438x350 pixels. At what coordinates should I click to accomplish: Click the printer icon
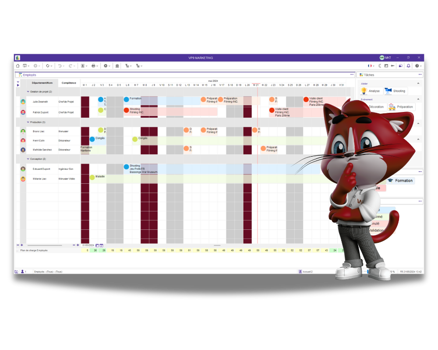(x=93, y=66)
